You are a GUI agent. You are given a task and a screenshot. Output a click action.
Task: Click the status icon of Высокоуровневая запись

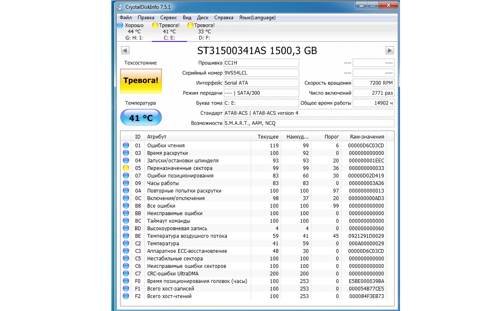tap(126, 228)
